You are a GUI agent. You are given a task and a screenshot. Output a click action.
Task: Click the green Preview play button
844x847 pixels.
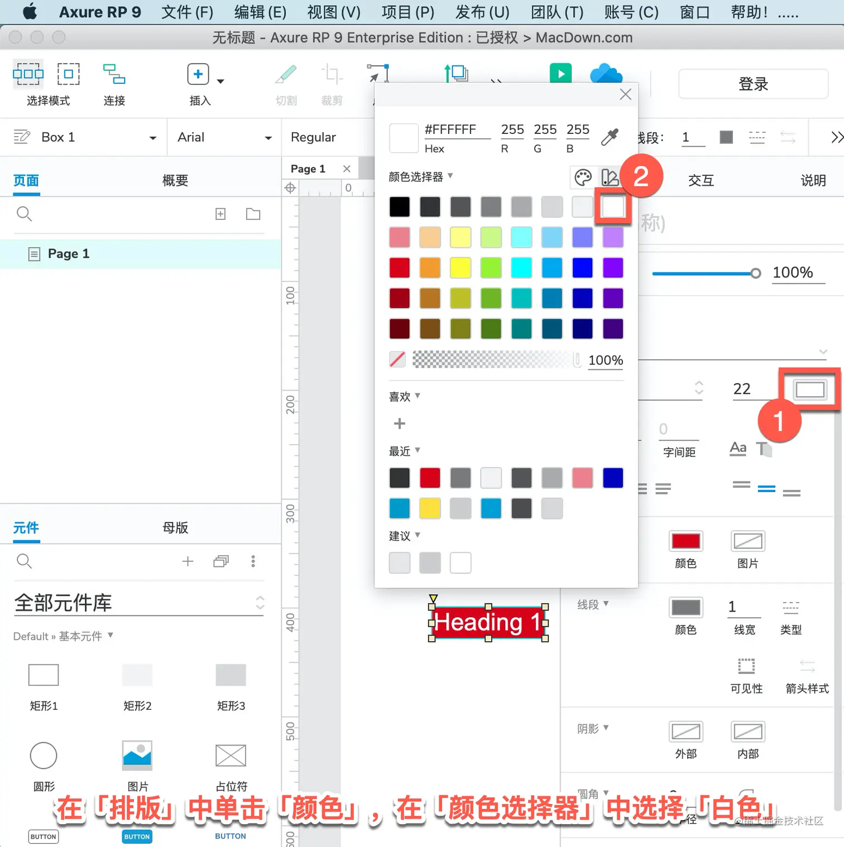[560, 73]
